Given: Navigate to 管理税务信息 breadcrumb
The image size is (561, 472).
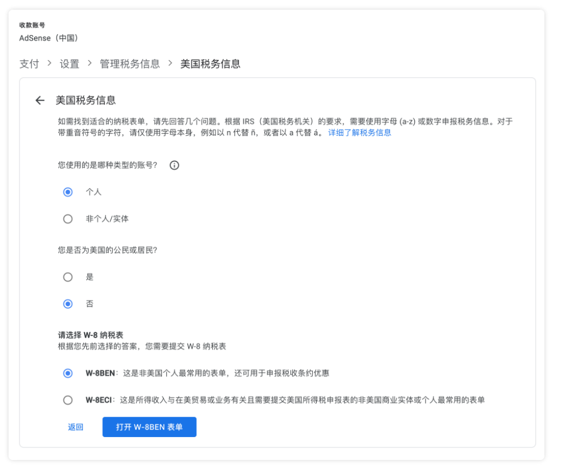Looking at the screenshot, I should [x=130, y=64].
